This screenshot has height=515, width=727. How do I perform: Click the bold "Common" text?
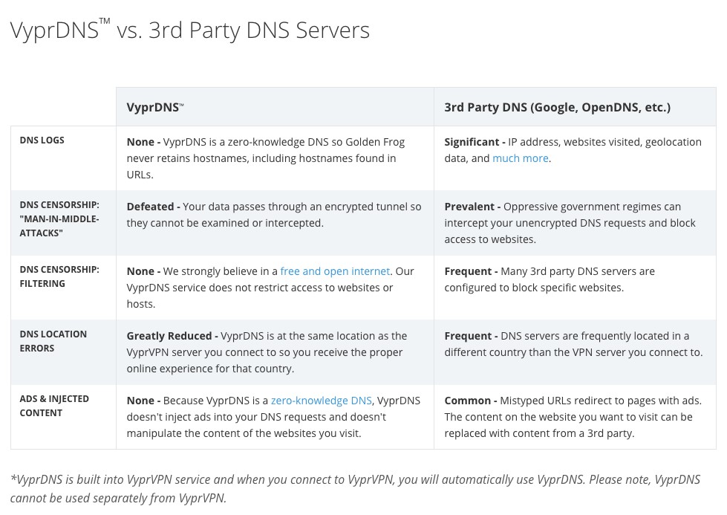point(468,401)
